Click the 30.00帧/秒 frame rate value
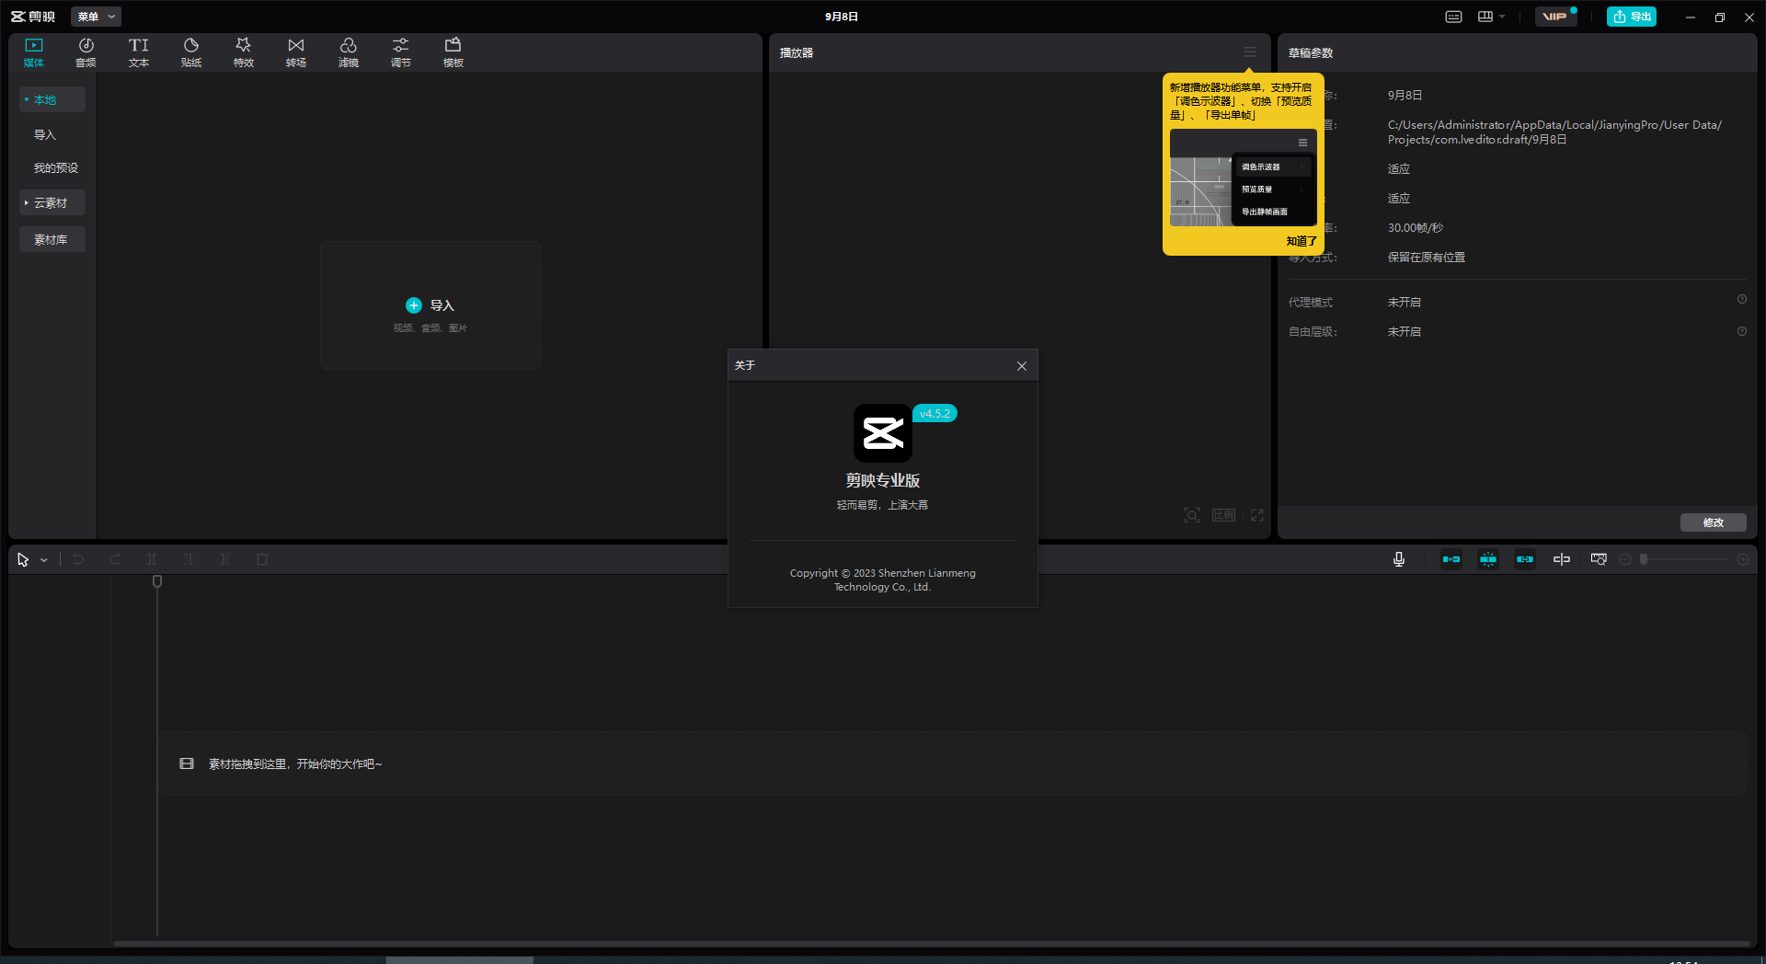The width and height of the screenshot is (1766, 964). 1416,228
